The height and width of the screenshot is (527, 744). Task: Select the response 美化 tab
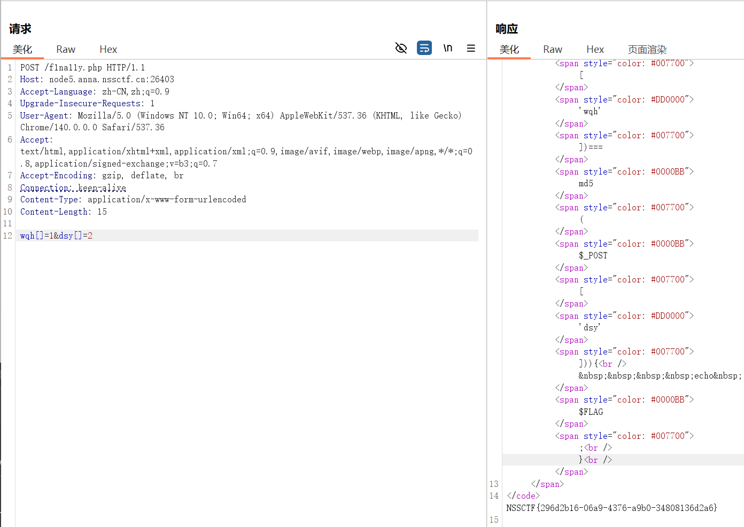[x=509, y=49]
